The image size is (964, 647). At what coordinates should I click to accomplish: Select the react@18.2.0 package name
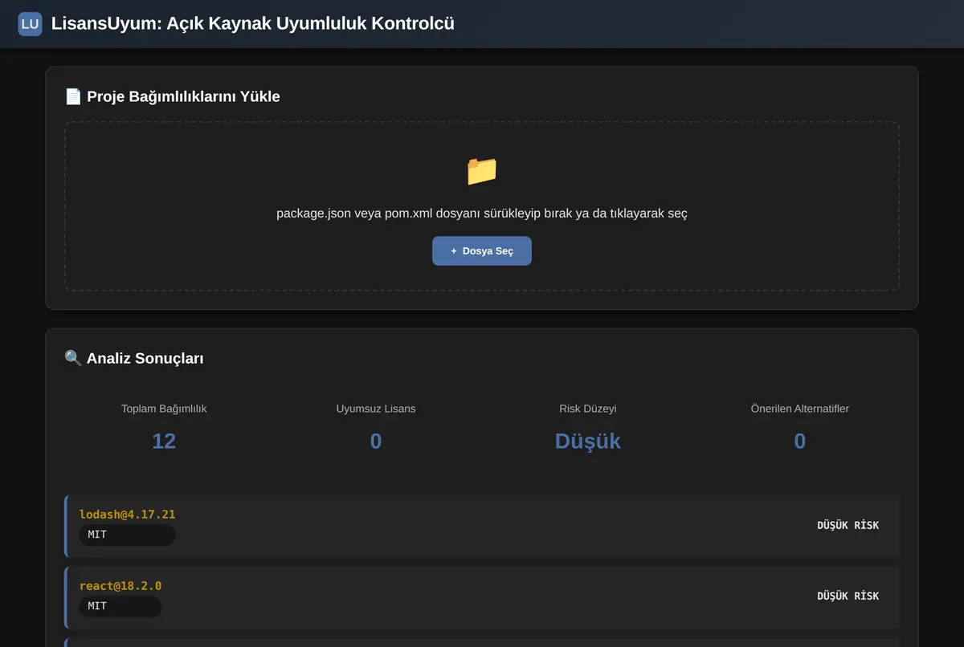pos(120,586)
